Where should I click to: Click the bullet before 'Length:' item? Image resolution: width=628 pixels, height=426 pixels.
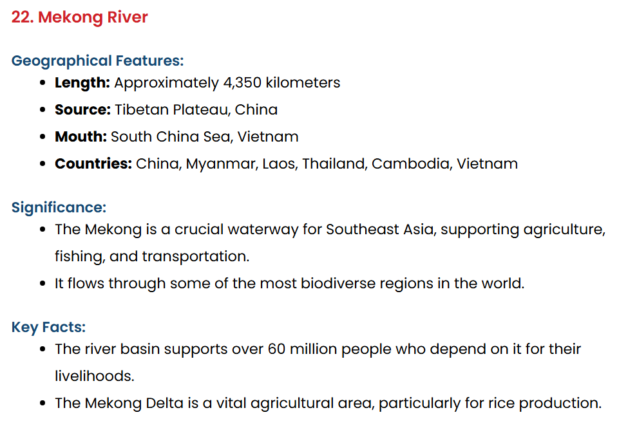43,83
